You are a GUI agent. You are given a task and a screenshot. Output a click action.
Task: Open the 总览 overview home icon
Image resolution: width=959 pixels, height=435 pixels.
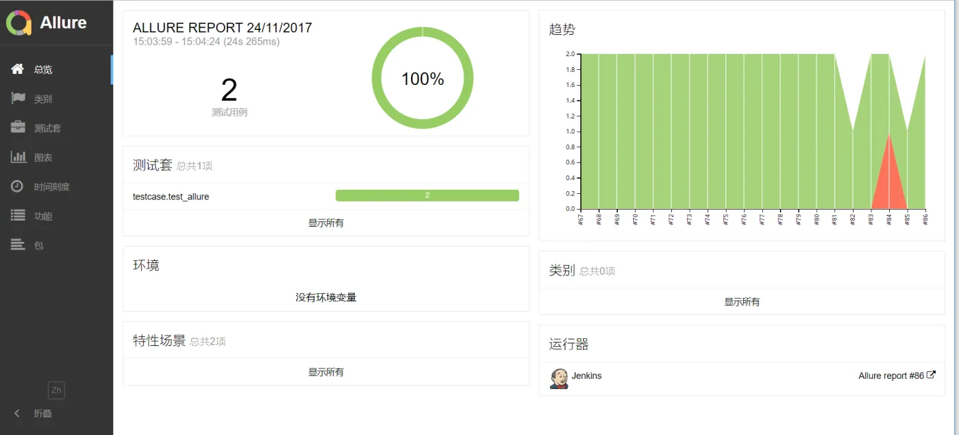pos(18,69)
